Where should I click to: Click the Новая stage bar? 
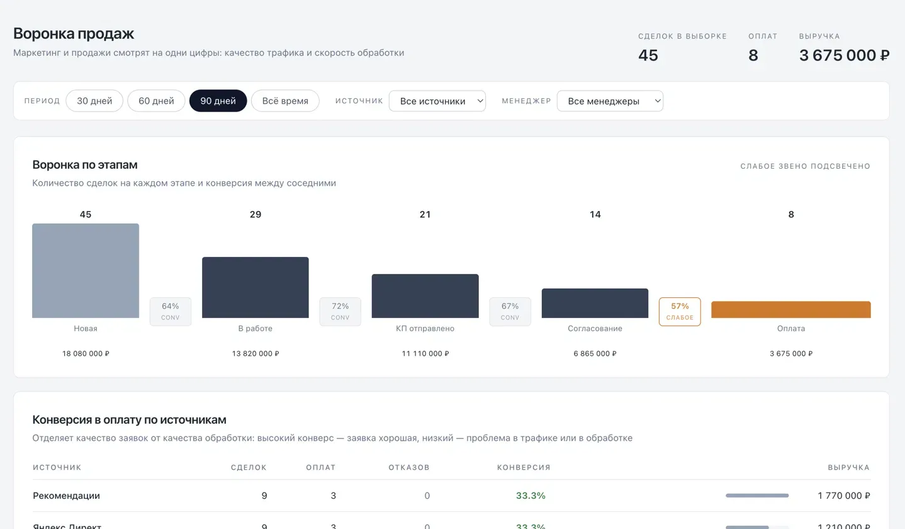click(x=86, y=271)
